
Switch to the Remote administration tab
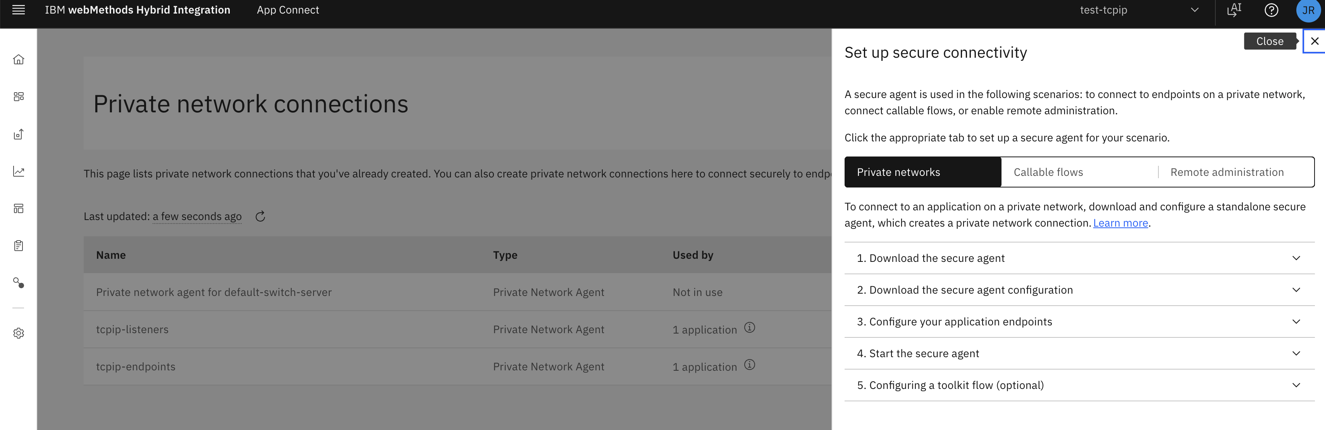pos(1227,172)
